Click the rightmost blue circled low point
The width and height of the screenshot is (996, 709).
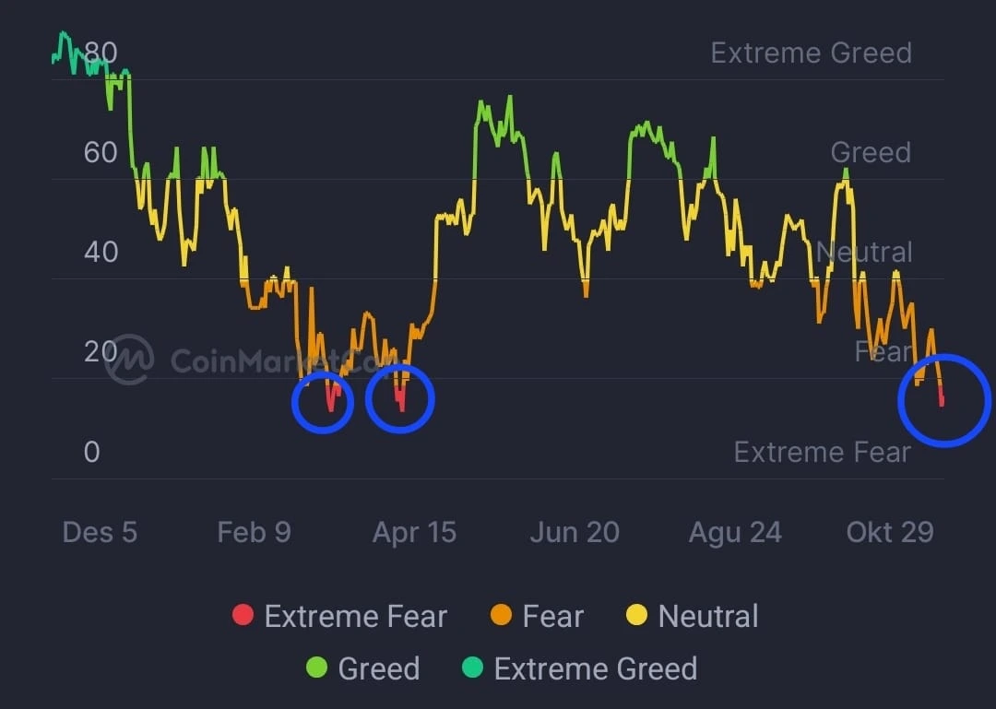943,400
